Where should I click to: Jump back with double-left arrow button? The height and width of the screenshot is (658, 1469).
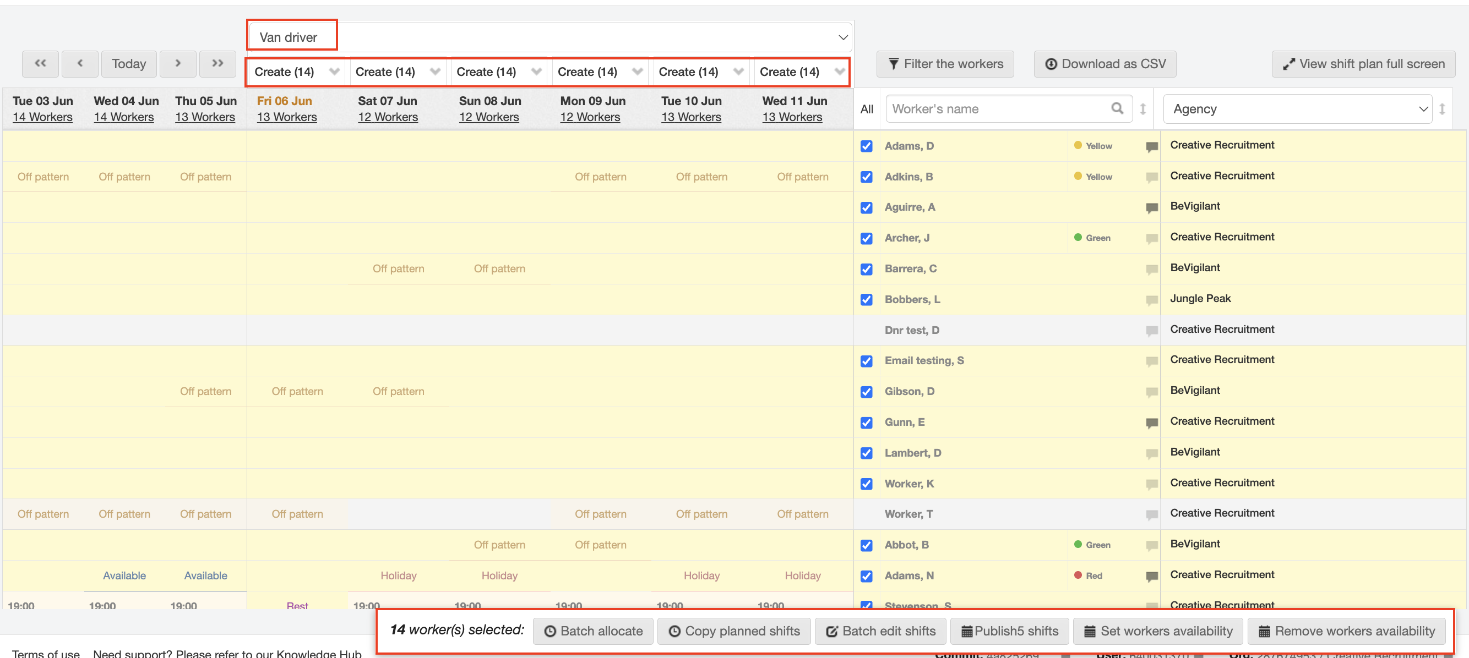(40, 63)
